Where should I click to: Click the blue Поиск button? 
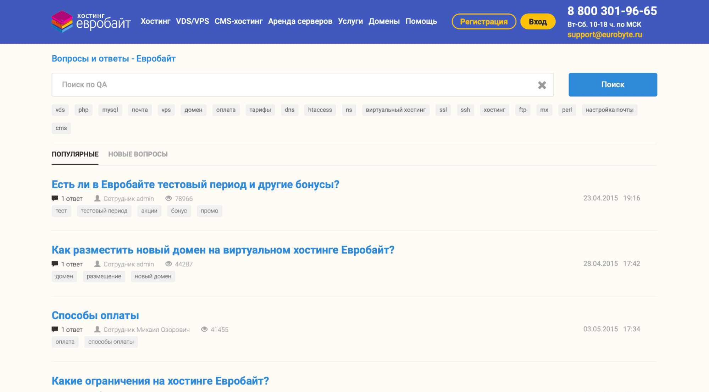pyautogui.click(x=613, y=85)
